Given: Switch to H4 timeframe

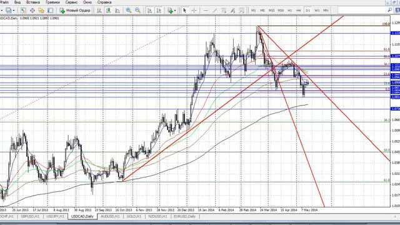Looking at the screenshot, I should (299, 11).
